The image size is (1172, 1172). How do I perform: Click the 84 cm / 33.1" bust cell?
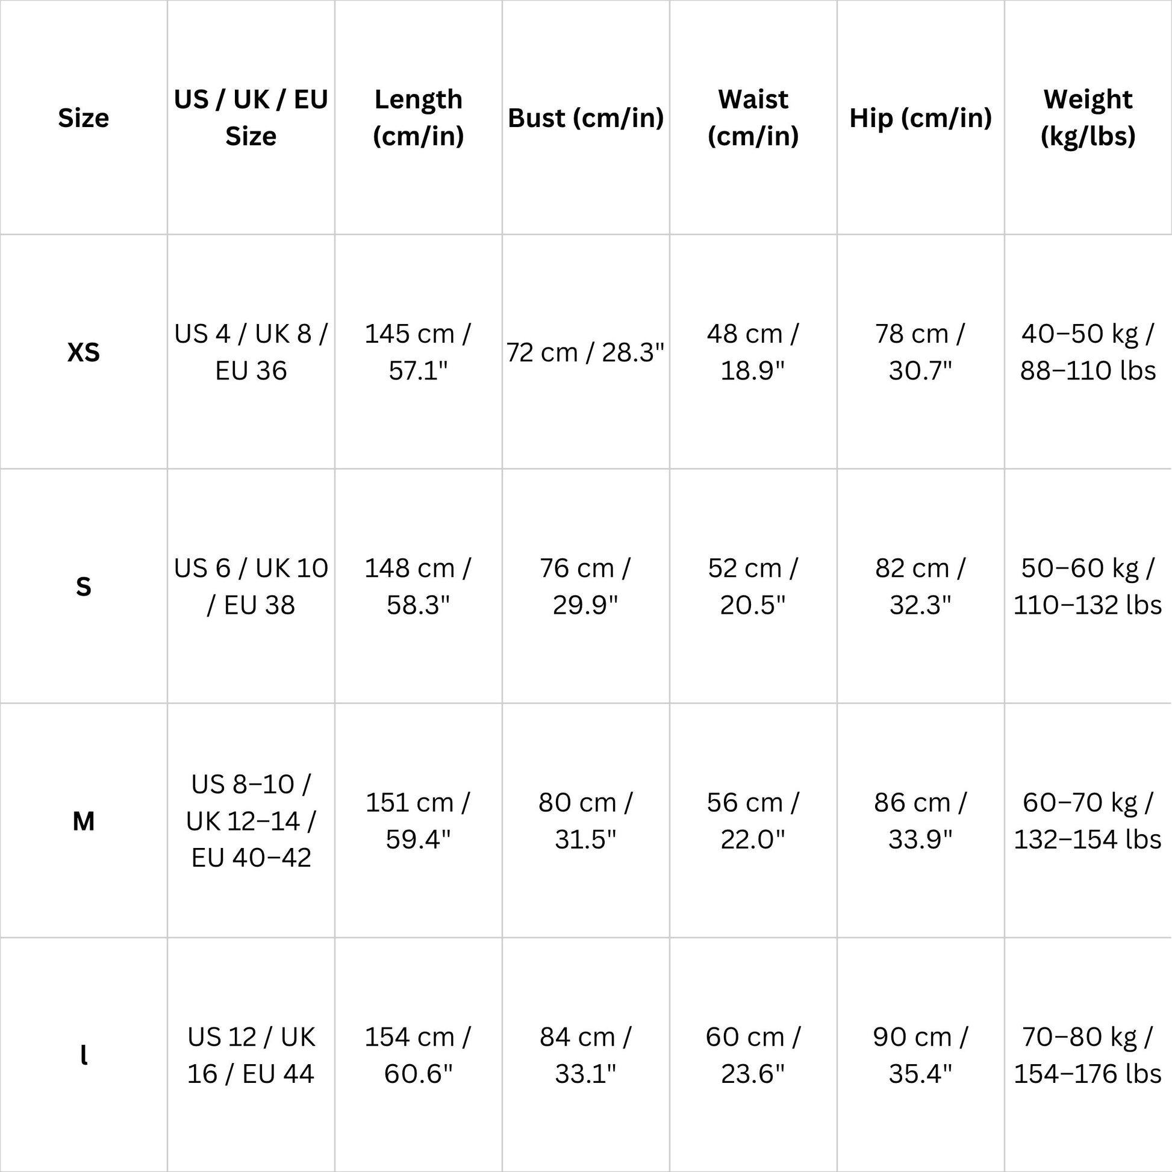(586, 1055)
